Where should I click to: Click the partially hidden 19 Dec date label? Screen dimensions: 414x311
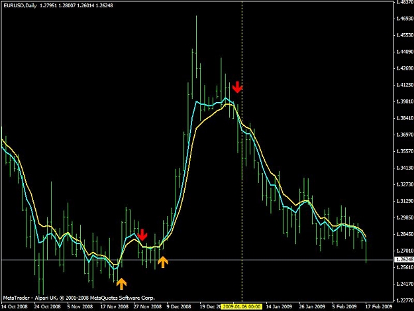tap(211, 306)
